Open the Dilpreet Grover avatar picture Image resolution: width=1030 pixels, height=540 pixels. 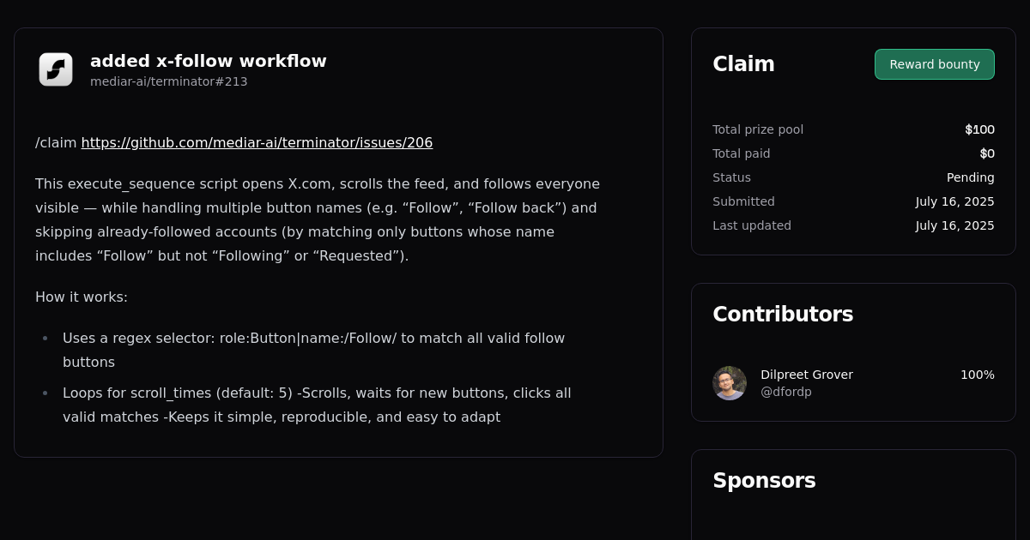coord(729,383)
